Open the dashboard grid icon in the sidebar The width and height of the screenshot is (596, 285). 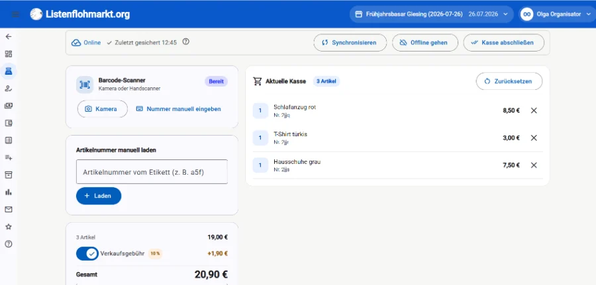(x=9, y=54)
